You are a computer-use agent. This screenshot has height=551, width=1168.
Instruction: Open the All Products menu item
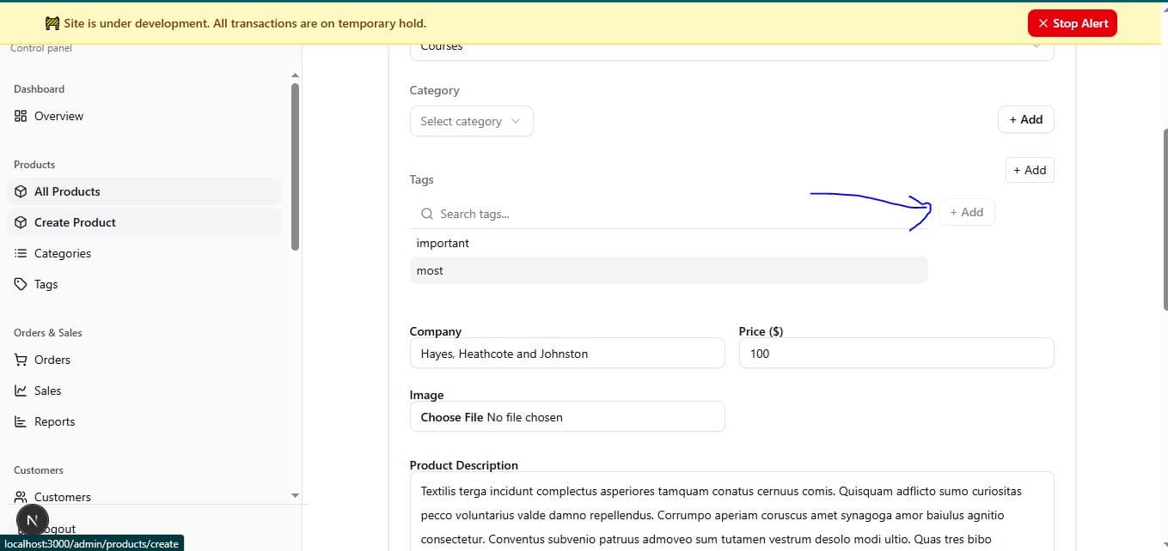pos(67,191)
